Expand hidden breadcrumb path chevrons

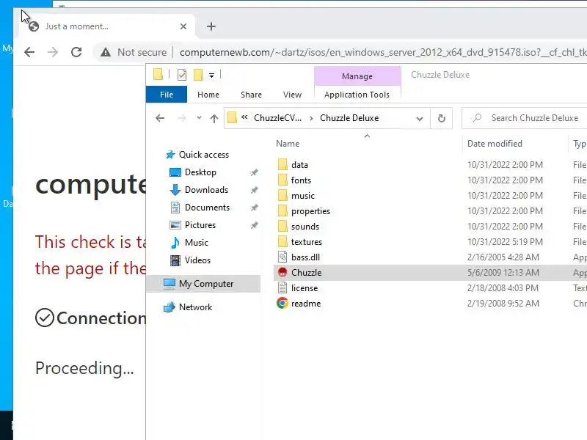coord(244,117)
